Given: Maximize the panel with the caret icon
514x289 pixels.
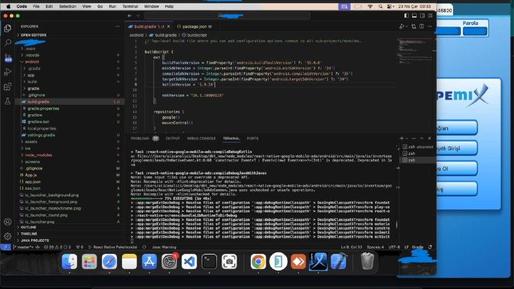Looking at the screenshot, I should (x=421, y=138).
